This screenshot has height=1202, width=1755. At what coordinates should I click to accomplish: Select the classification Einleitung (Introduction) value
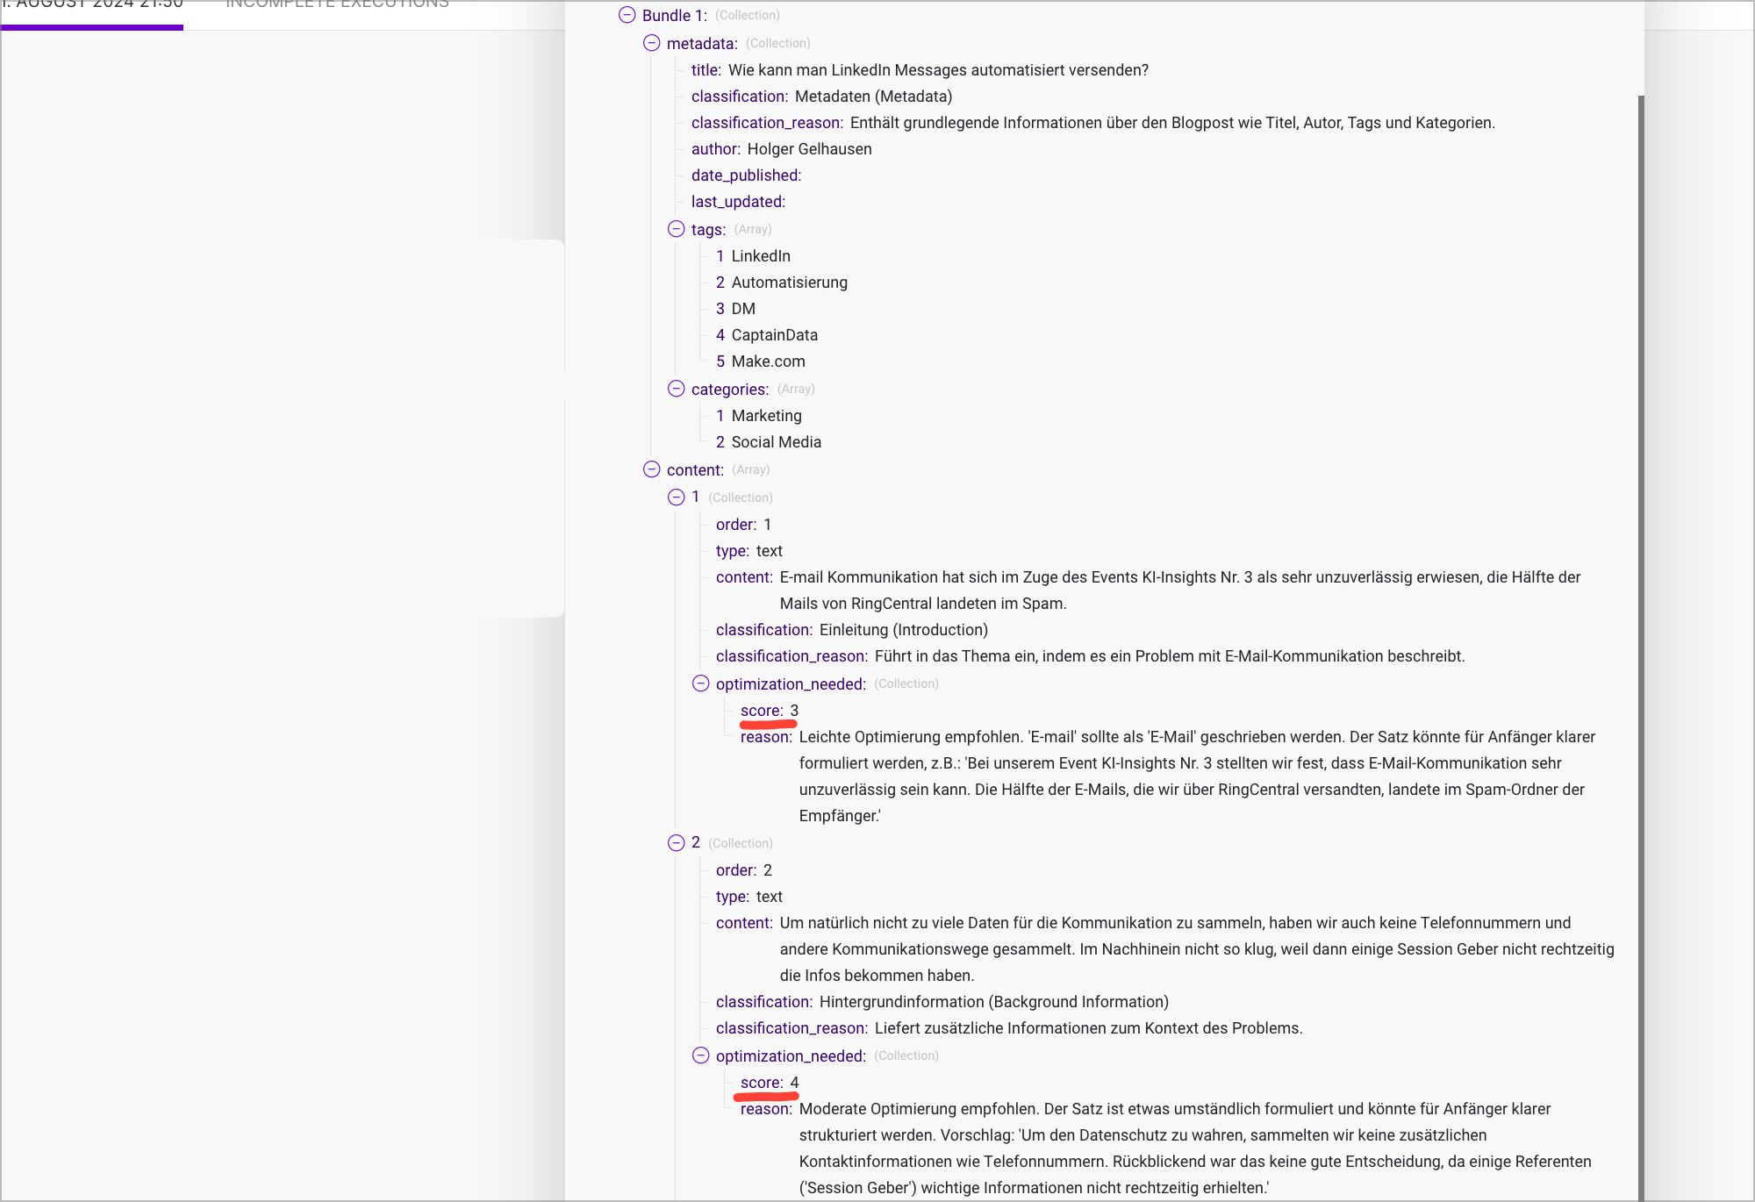[903, 630]
